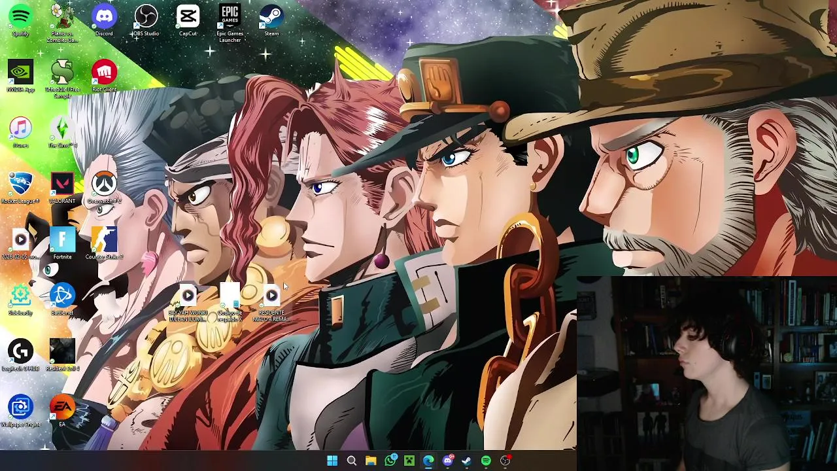
Task: Select the 2026-02-05 video file icon
Action: (x=20, y=244)
